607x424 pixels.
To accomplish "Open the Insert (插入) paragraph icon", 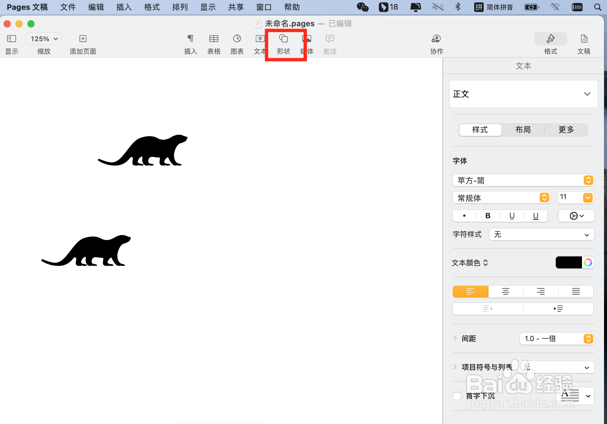I will [190, 39].
